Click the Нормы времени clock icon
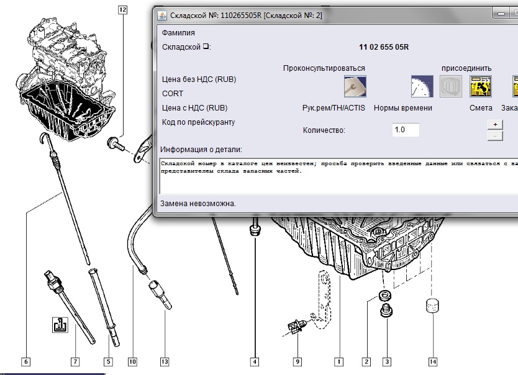Screen dimensions: 518x375 point(422,87)
